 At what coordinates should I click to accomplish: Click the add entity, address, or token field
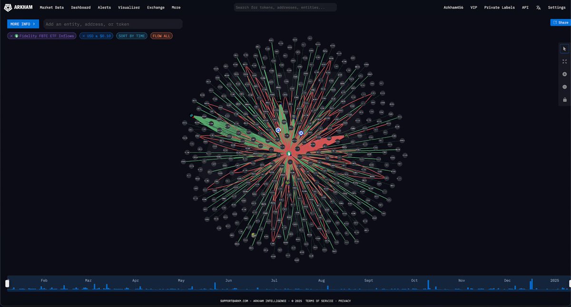113,24
